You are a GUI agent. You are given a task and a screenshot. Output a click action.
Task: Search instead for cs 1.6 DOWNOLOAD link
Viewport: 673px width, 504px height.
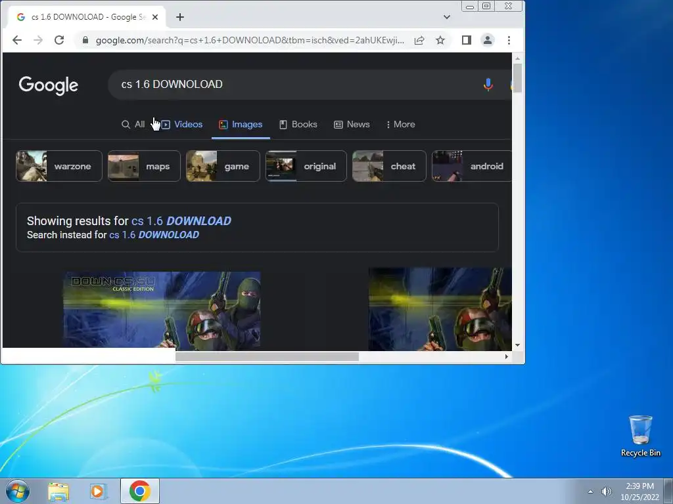tap(154, 235)
